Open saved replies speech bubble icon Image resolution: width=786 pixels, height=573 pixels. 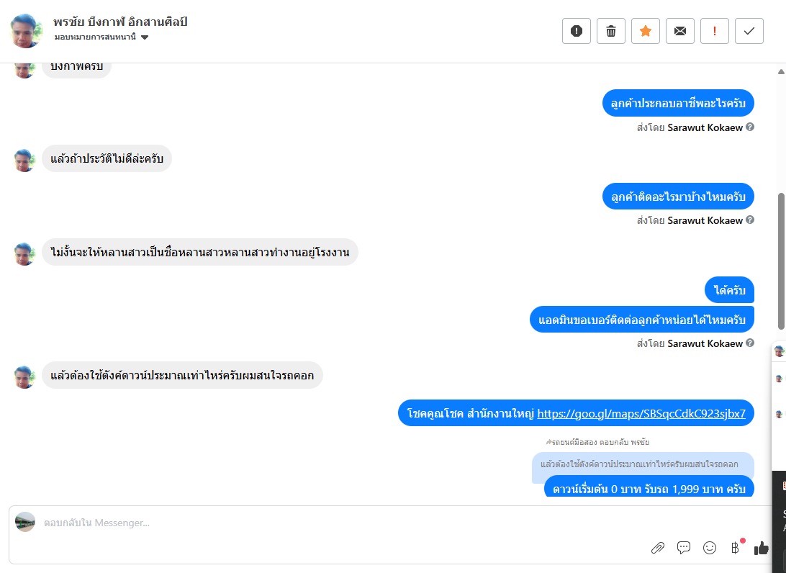684,548
